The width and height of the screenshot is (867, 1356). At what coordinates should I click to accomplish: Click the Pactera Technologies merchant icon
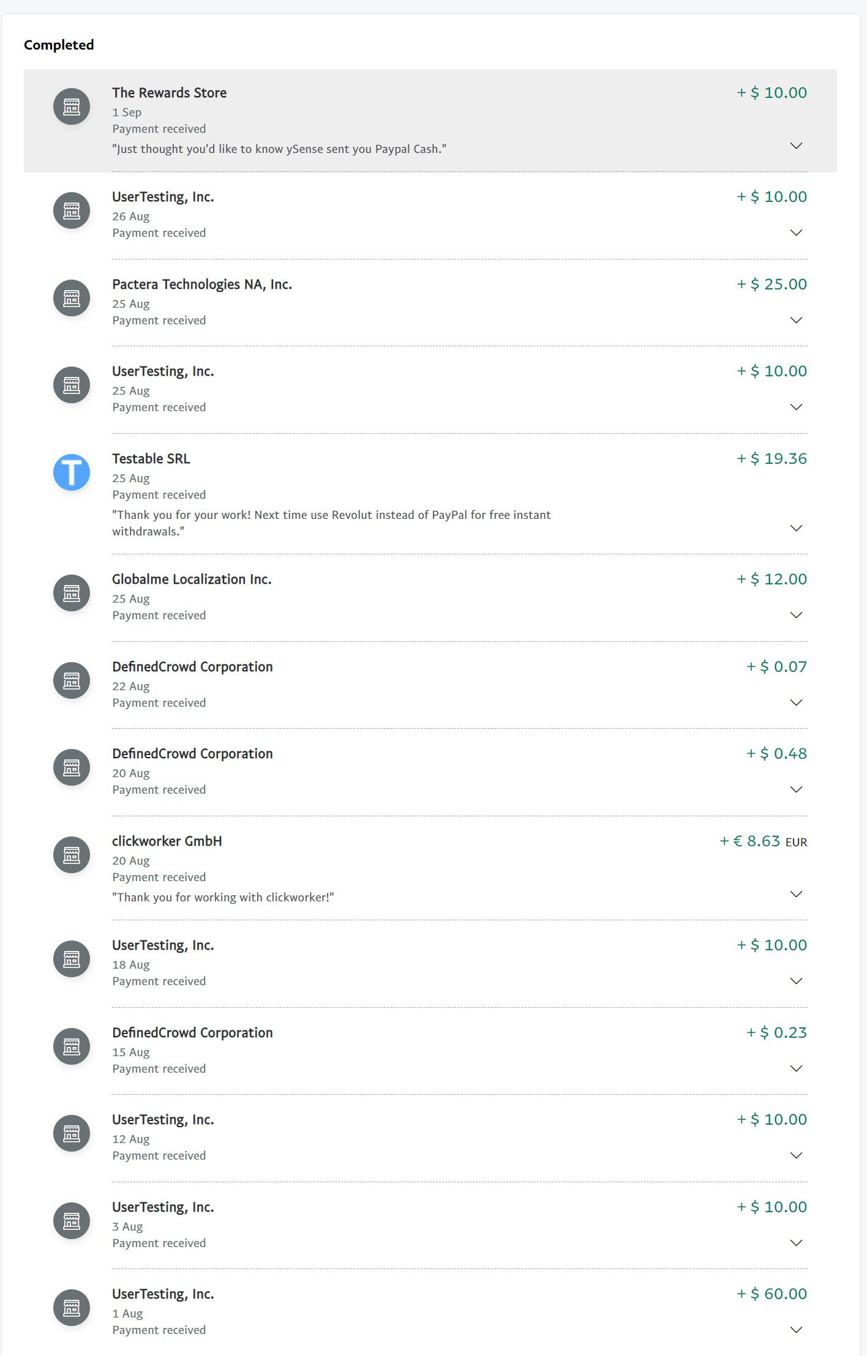(x=72, y=298)
